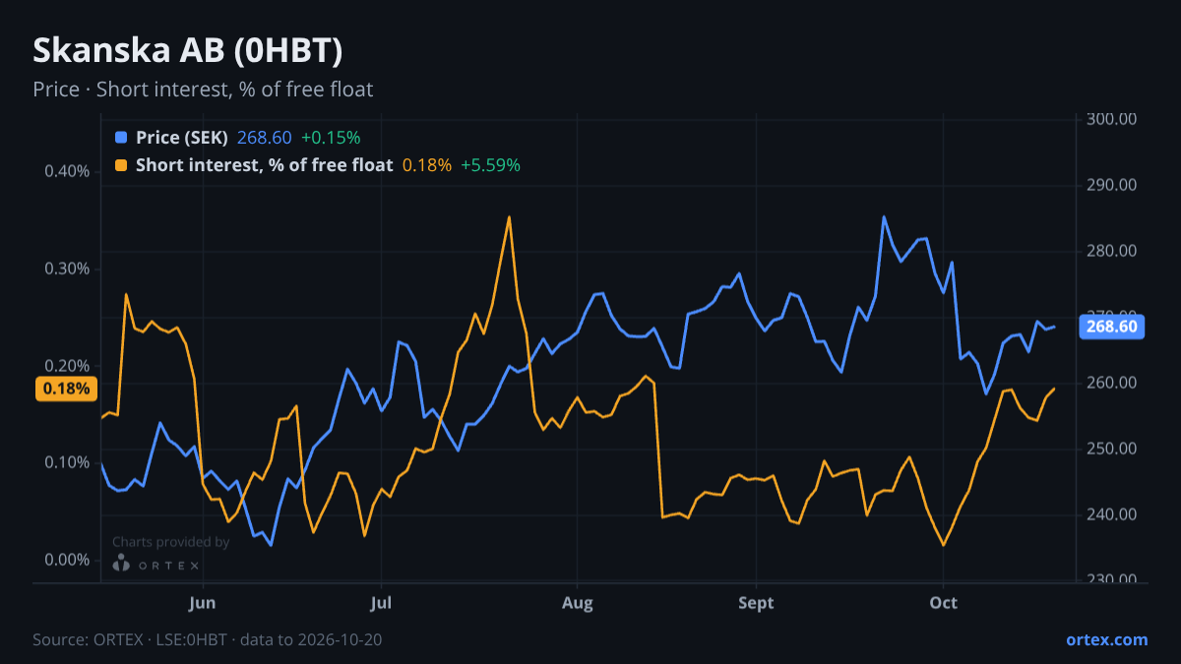This screenshot has height=664, width=1181.
Task: Select the blue 268.60 price axis tag
Action: pyautogui.click(x=1112, y=327)
